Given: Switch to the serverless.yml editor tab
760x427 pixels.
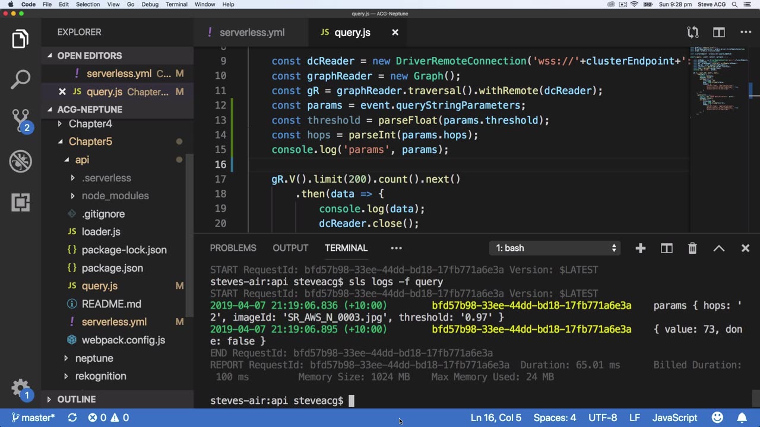Looking at the screenshot, I should (x=252, y=33).
